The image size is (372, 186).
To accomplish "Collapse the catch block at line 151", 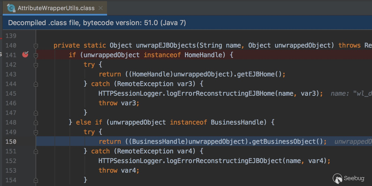I will (36, 152).
